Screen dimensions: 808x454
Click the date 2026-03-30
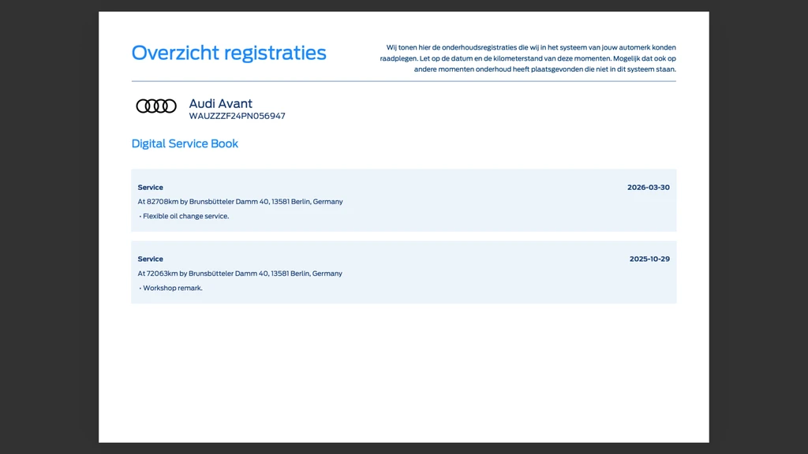(x=649, y=188)
